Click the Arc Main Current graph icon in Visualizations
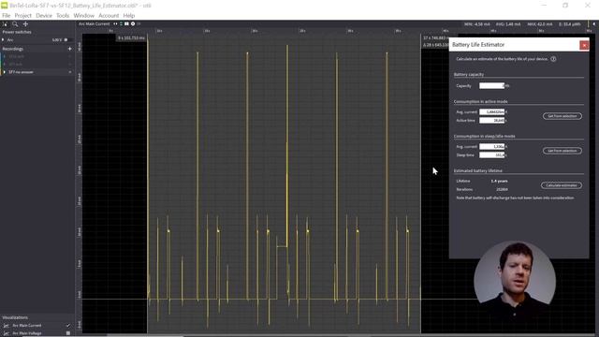Viewport: 599px width, 337px height. click(x=7, y=326)
